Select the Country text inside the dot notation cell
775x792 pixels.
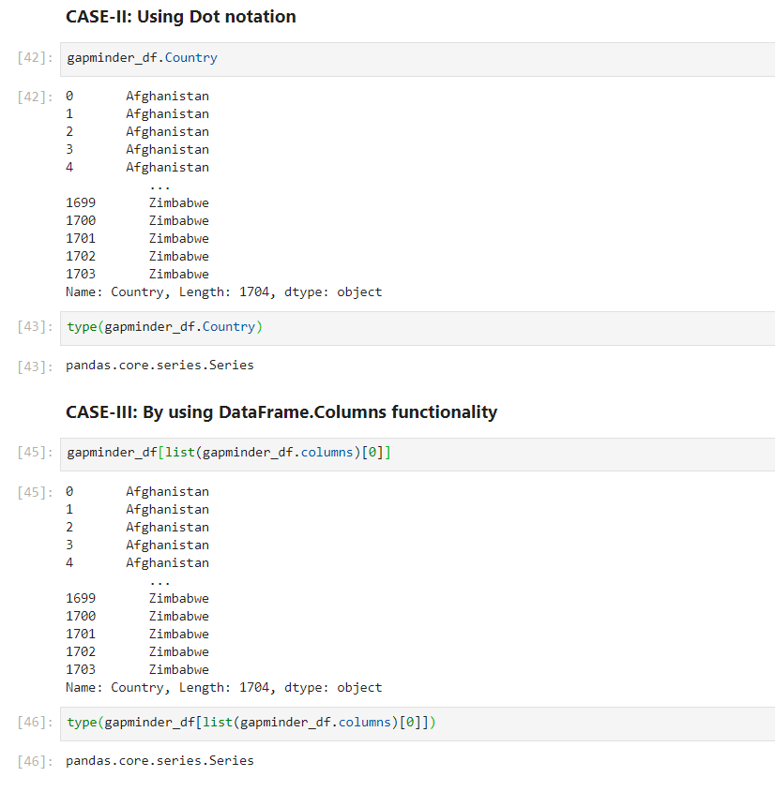coord(190,57)
